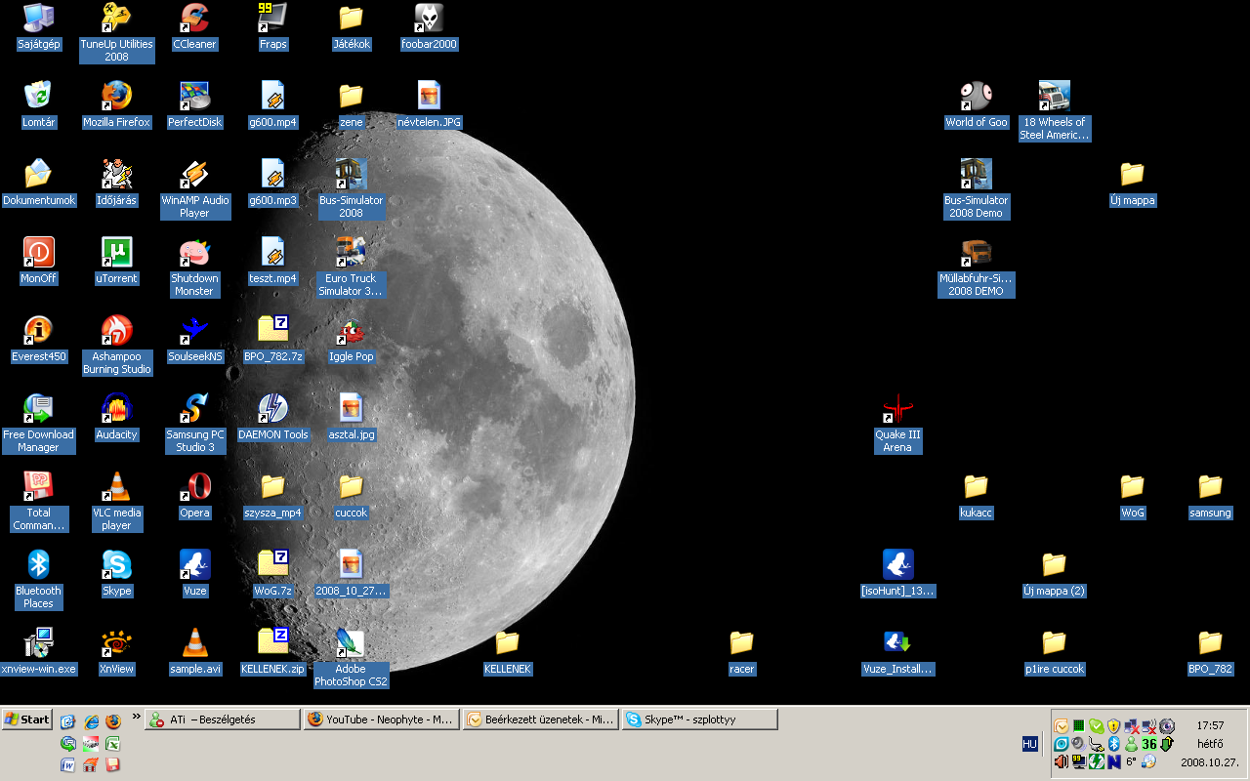This screenshot has width=1250, height=781.
Task: Switch to ATi – Beszélgetés taskbar window
Action: pos(223,719)
